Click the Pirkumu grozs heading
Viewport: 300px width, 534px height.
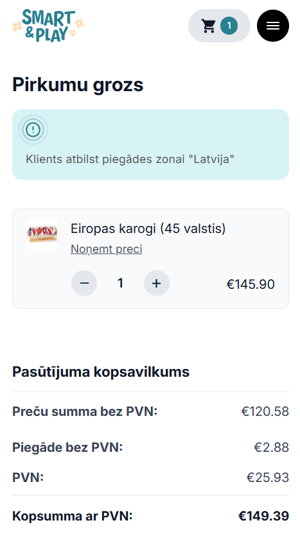(78, 85)
